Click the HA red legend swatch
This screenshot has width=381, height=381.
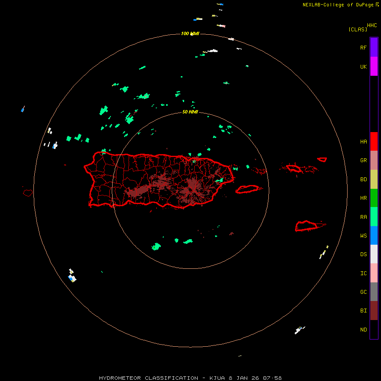point(374,141)
